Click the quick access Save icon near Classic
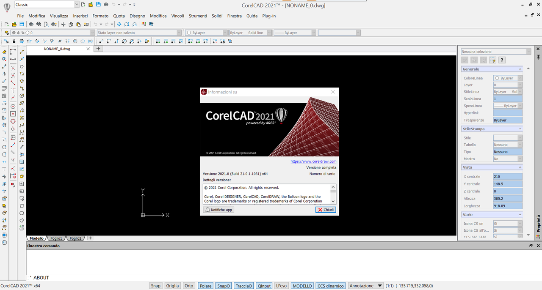This screenshot has height=290, width=542. click(x=98, y=5)
